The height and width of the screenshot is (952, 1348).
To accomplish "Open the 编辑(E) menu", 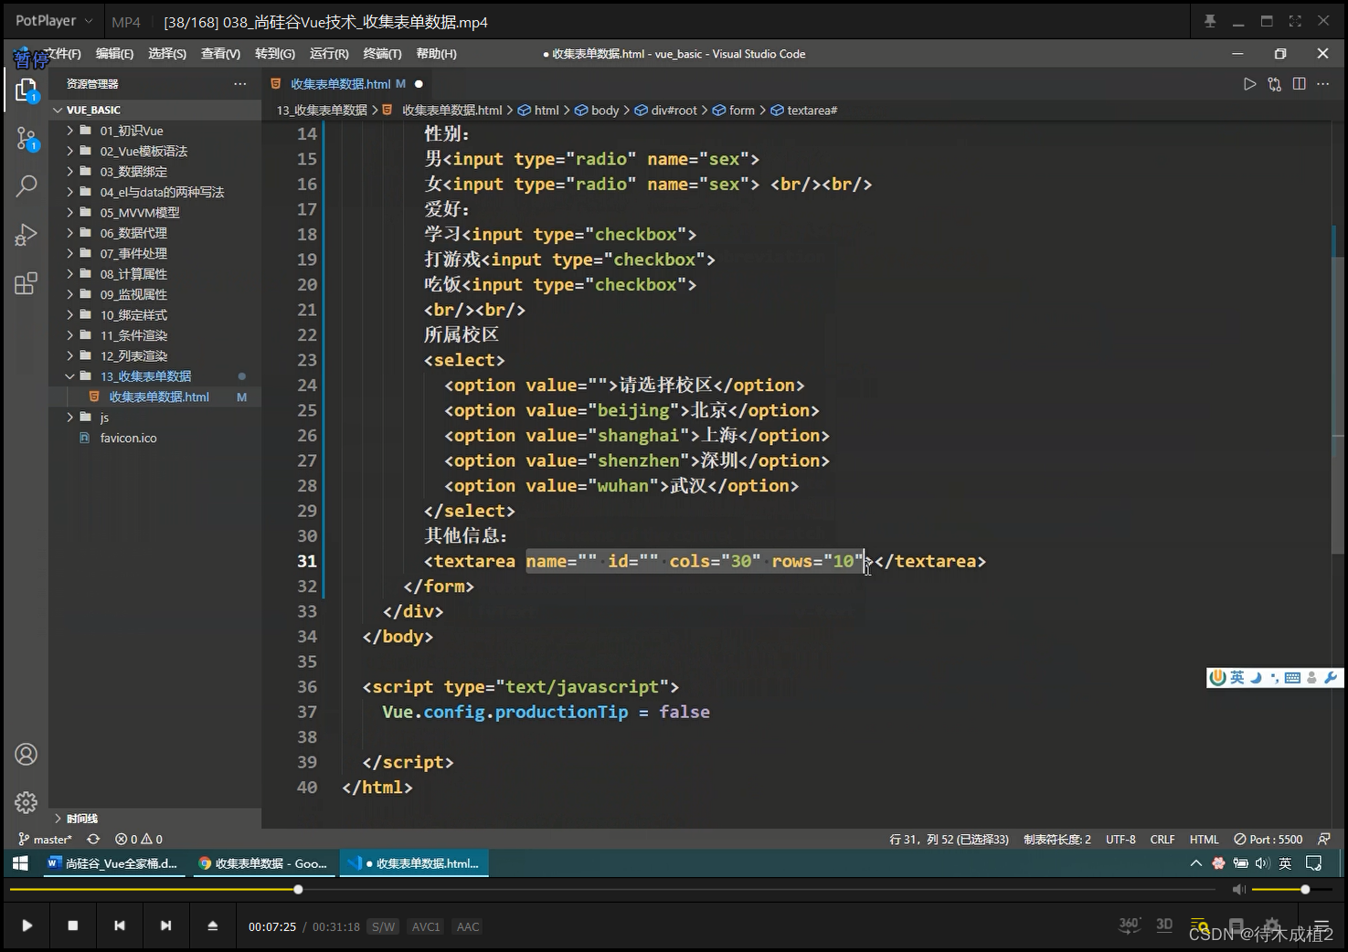I will [114, 54].
